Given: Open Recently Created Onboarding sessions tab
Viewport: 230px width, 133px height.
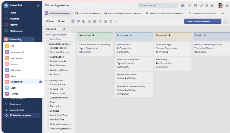Looking at the screenshot, I should pos(123,13).
